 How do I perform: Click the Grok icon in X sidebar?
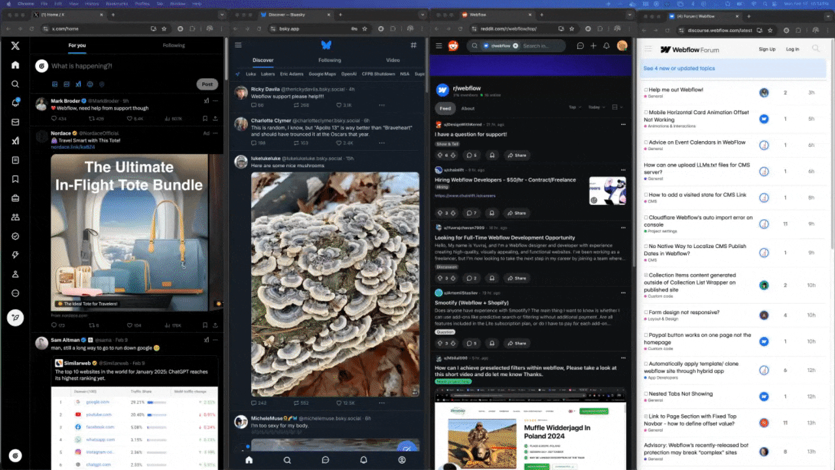[x=15, y=141]
